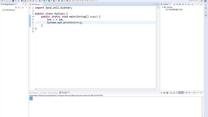Viewport: 208px width, 117px height.
Task: Click the editor horizontal scrollbar
Action: coord(95,89)
